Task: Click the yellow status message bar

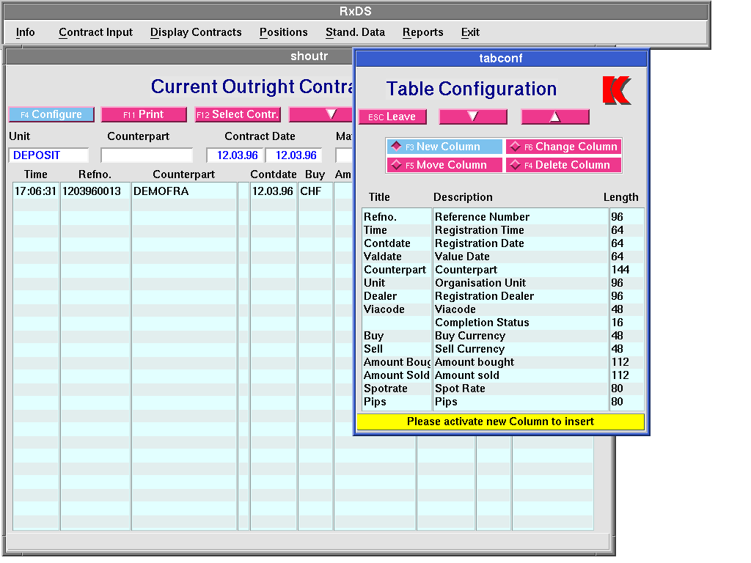Action: coord(500,422)
